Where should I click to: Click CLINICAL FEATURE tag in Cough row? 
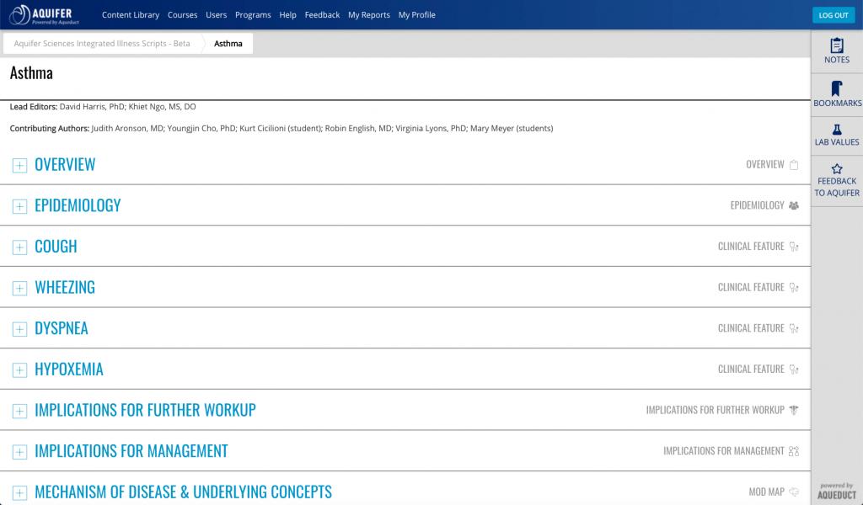pyautogui.click(x=751, y=247)
